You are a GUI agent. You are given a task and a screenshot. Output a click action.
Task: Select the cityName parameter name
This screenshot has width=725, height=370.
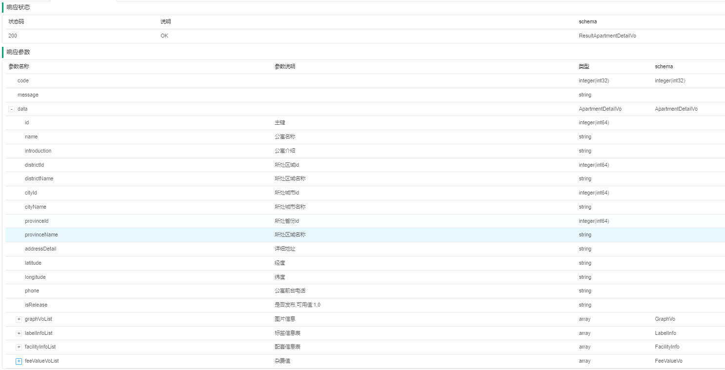[x=36, y=207]
